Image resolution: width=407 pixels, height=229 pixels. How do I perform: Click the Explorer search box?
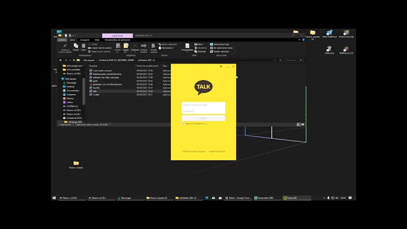click(x=294, y=60)
